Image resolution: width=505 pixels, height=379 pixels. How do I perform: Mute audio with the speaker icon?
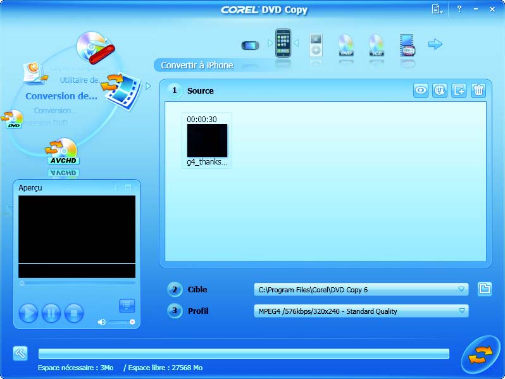tap(101, 322)
